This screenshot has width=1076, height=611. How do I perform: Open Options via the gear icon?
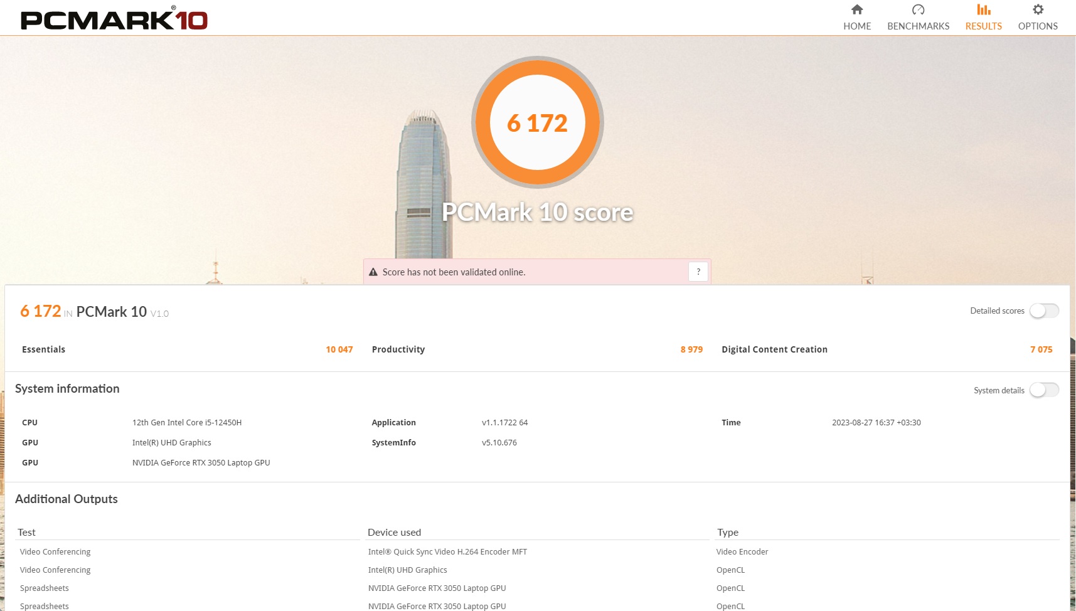point(1038,9)
